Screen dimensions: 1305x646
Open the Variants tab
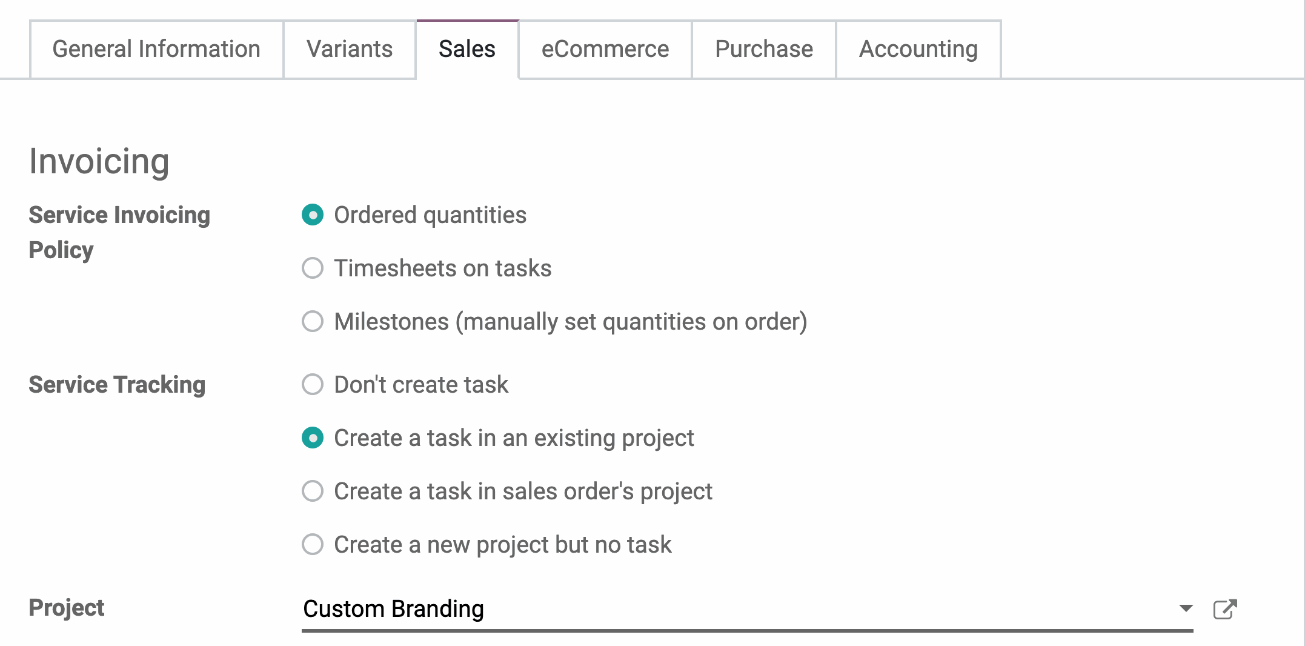pyautogui.click(x=350, y=49)
